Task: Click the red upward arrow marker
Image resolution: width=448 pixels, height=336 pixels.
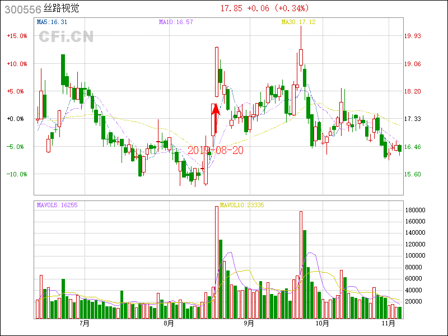Action: tap(215, 118)
